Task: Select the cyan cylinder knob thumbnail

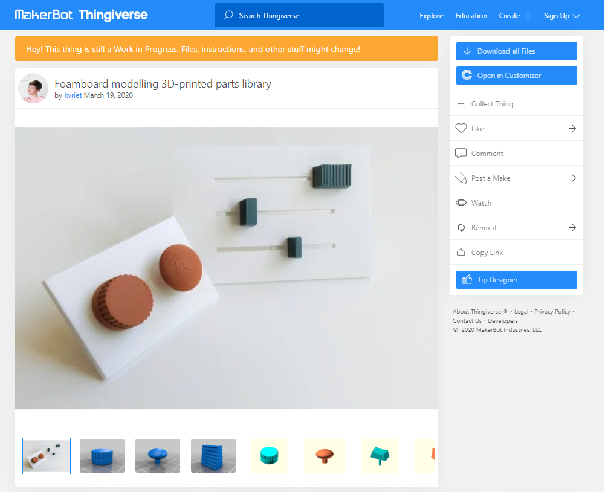Action: (x=269, y=456)
